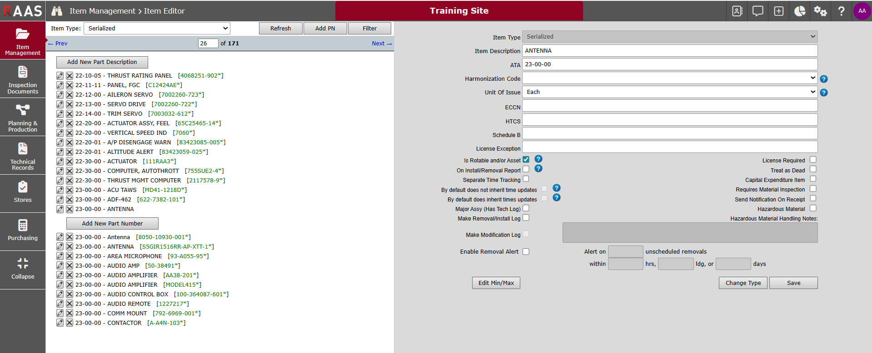The width and height of the screenshot is (872, 353).
Task: Open the AA user avatar
Action: tap(862, 11)
